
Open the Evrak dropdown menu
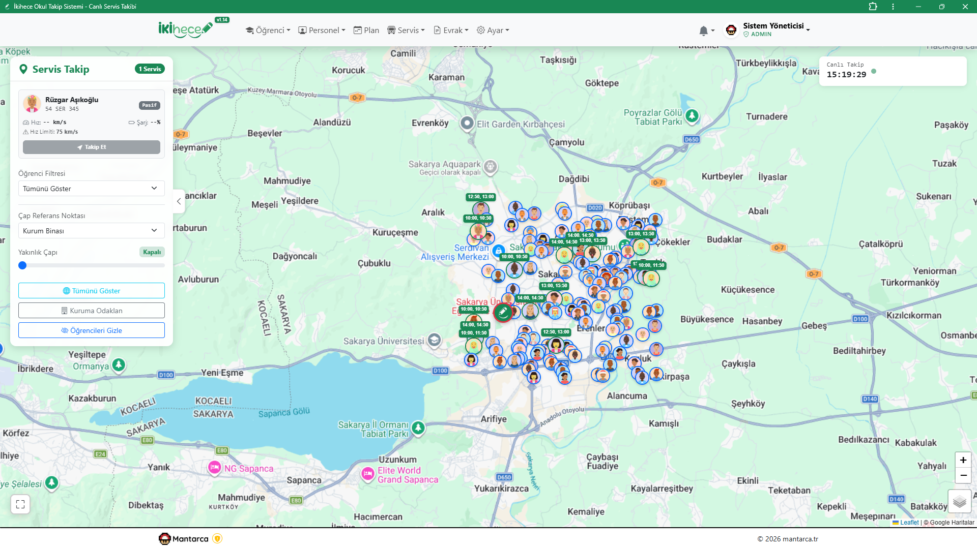tap(451, 30)
